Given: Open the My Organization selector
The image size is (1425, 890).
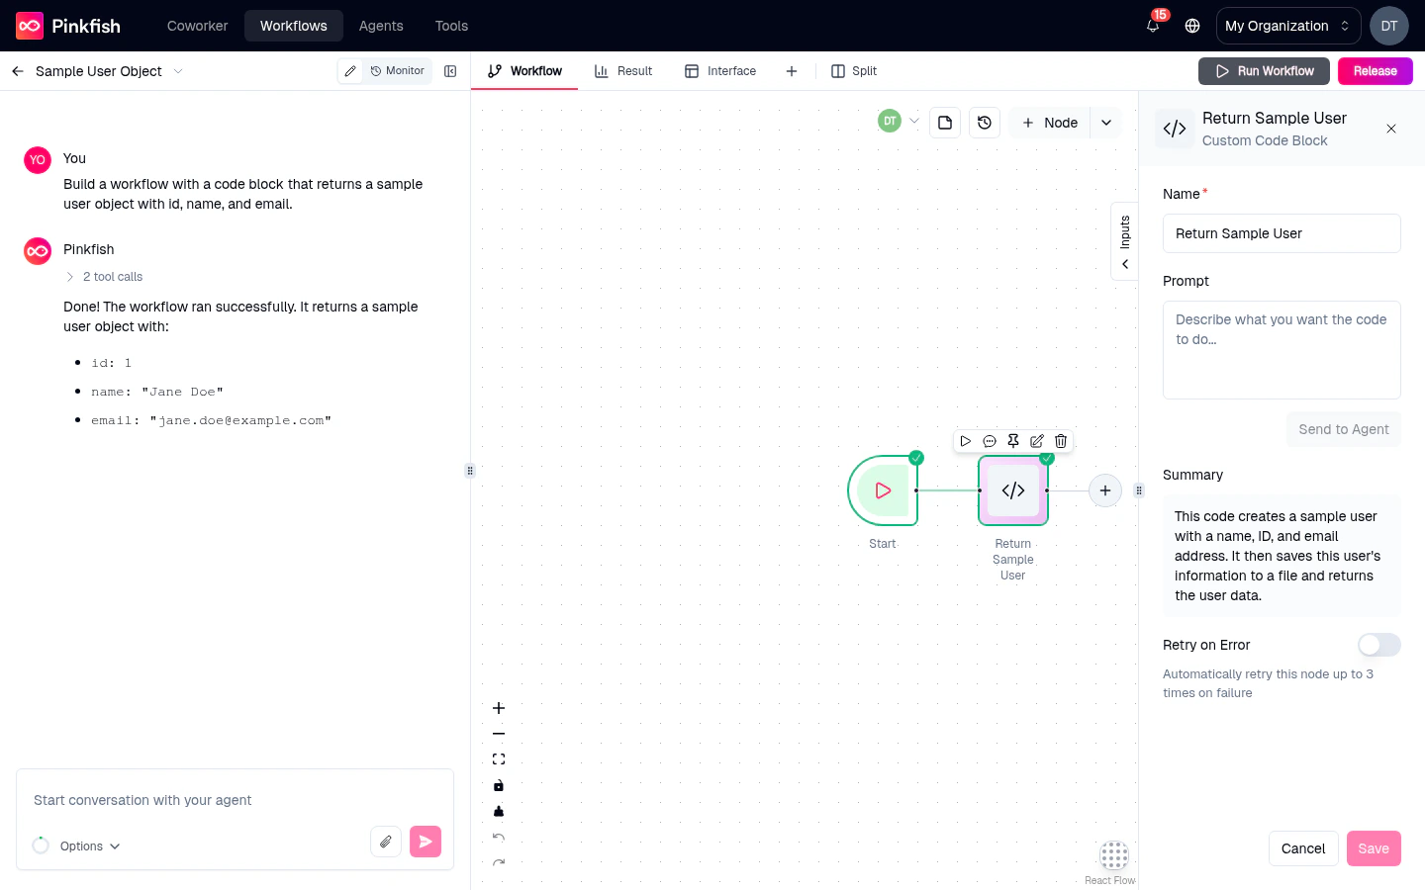Looking at the screenshot, I should (1287, 26).
